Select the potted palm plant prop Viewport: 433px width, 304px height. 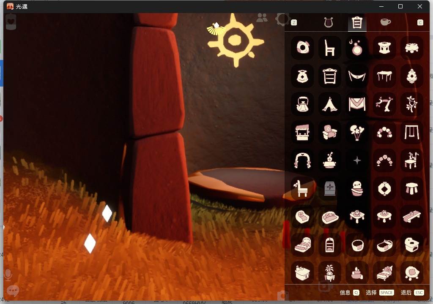coord(329,273)
